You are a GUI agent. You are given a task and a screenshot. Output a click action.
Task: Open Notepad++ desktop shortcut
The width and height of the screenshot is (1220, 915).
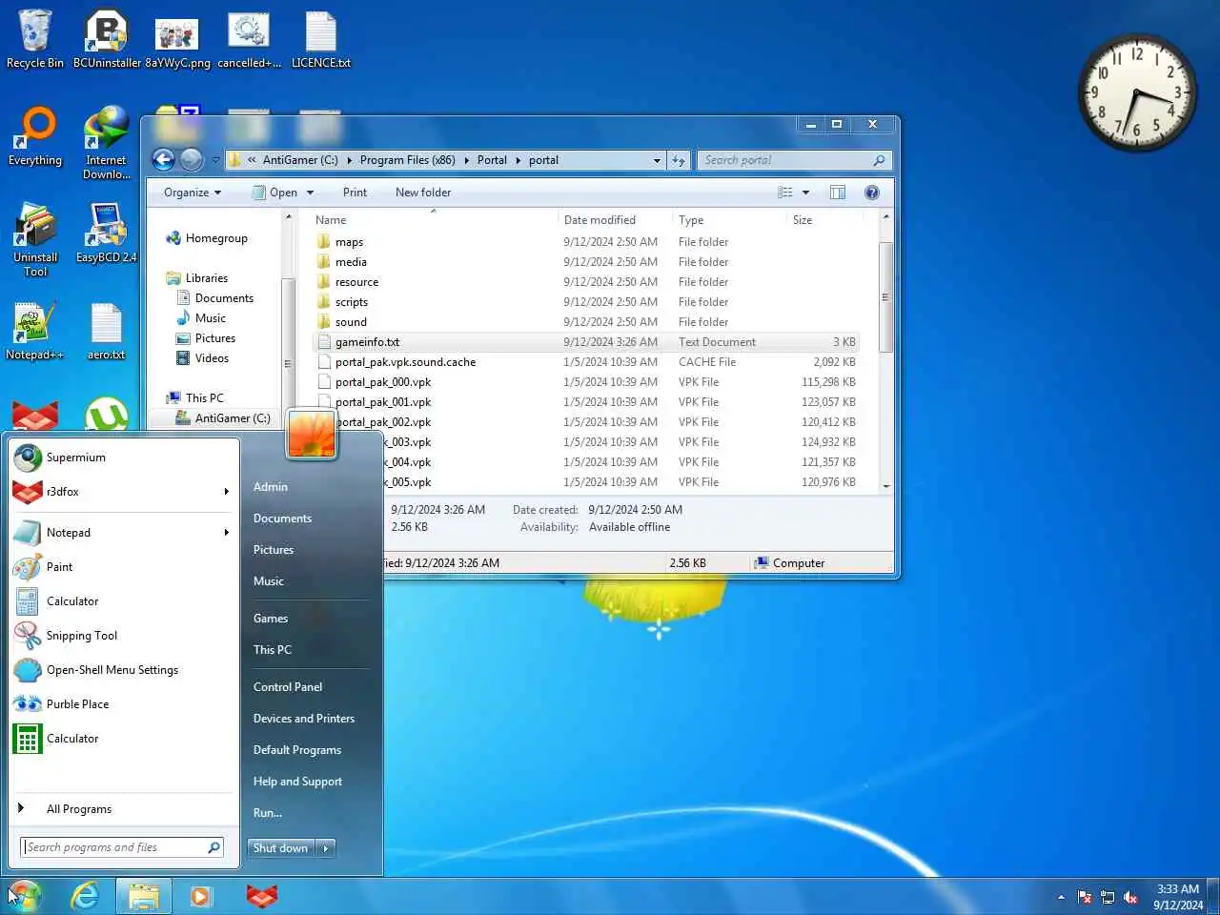pos(35,331)
